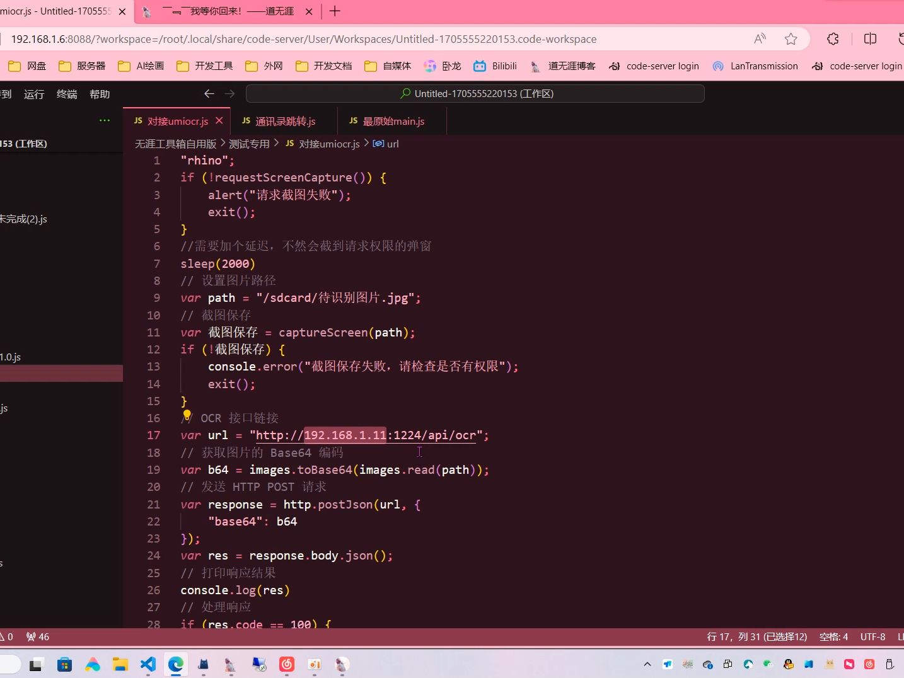Open the 终端 menu
The height and width of the screenshot is (678, 904).
(67, 94)
